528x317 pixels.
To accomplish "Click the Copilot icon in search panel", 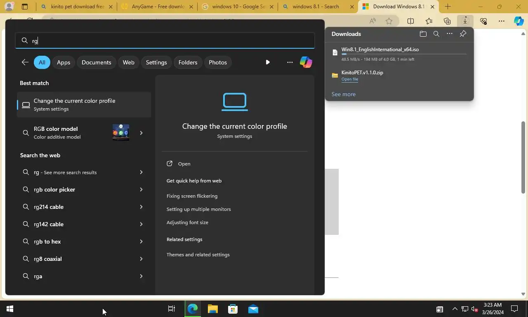I will tap(306, 62).
